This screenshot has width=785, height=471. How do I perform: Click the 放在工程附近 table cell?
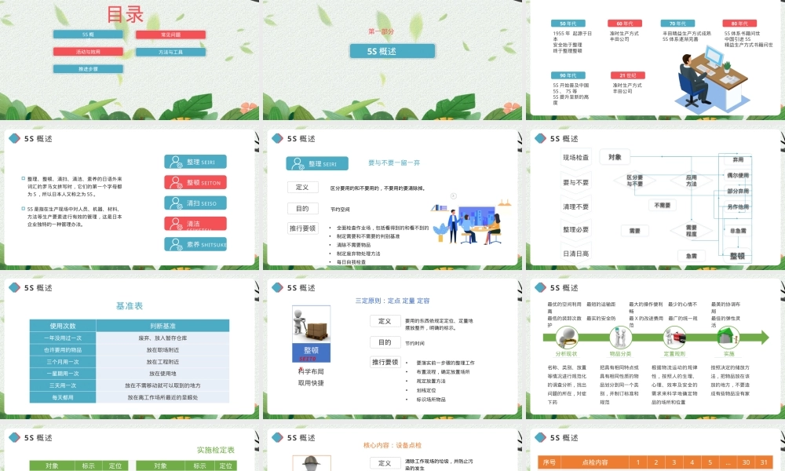[x=162, y=361]
